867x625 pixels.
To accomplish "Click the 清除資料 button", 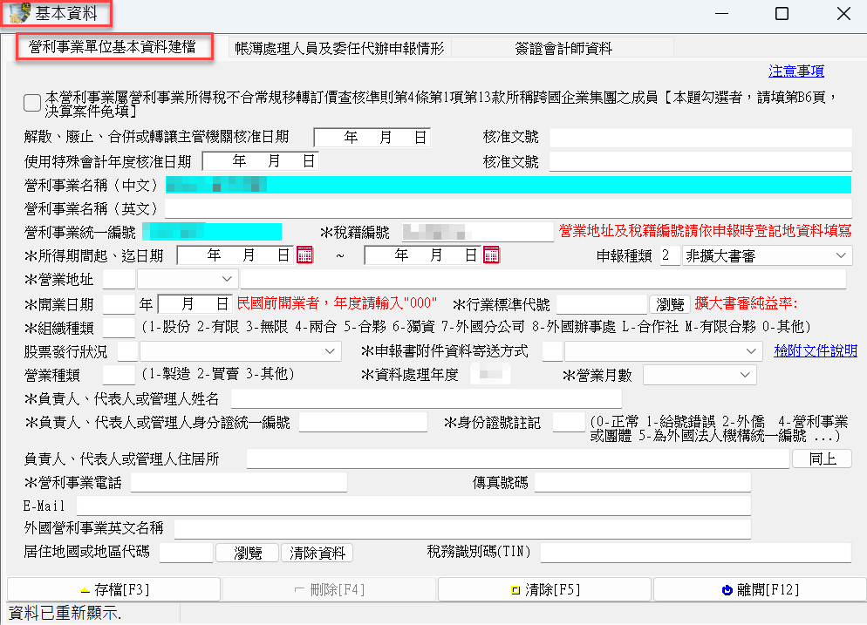I will [x=317, y=553].
